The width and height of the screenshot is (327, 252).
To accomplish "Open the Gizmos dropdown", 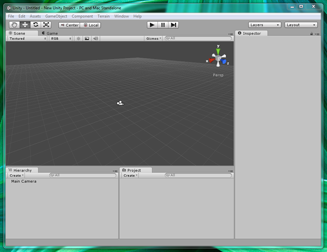I will pos(154,39).
